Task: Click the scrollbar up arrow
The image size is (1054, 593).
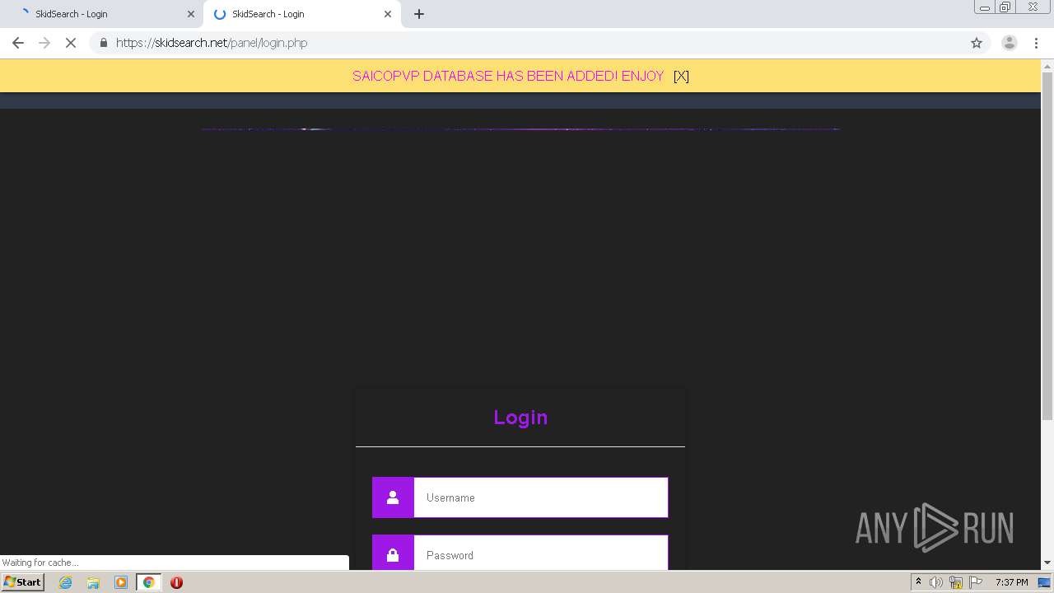Action: tap(1047, 65)
